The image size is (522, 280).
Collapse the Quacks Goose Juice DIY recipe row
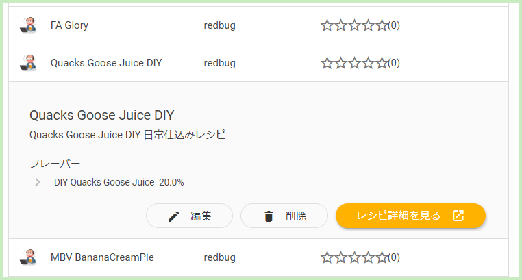click(x=259, y=63)
